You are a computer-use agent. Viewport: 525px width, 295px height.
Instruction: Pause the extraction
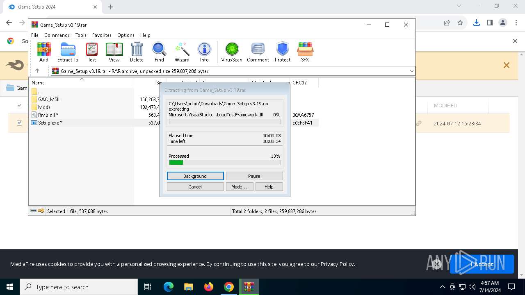254,176
